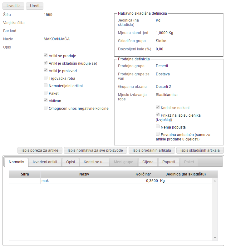Screen dimensions: 226x249
Task: Click the 'Deserti' value next to Prodajna grupa
Action: [x=162, y=66]
